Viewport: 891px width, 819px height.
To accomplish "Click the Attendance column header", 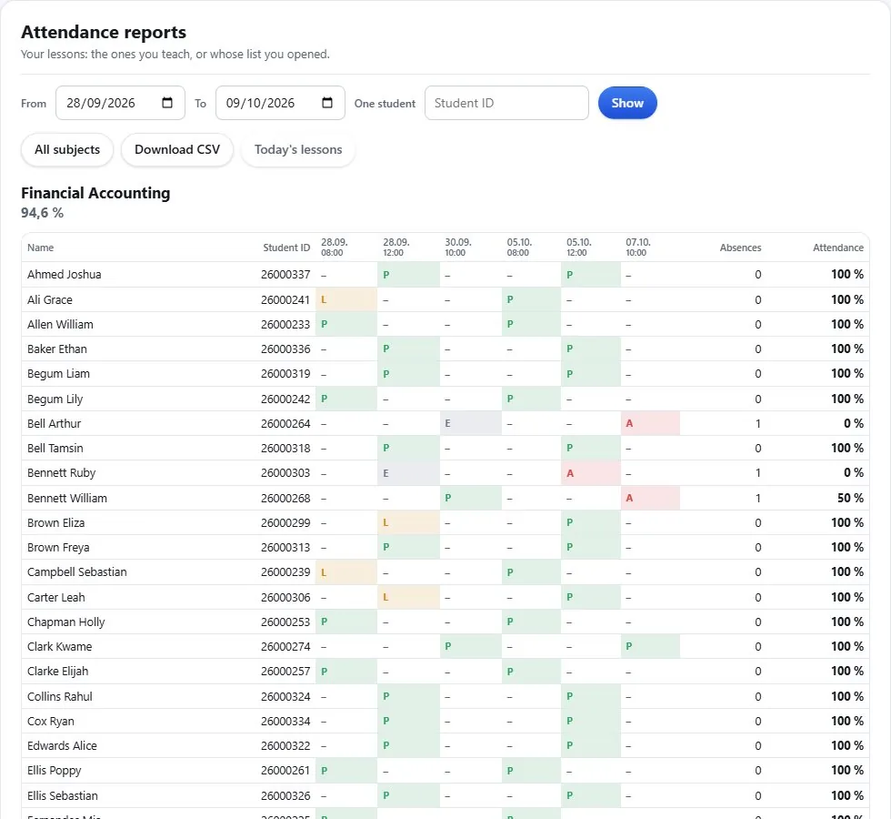I will pyautogui.click(x=837, y=248).
